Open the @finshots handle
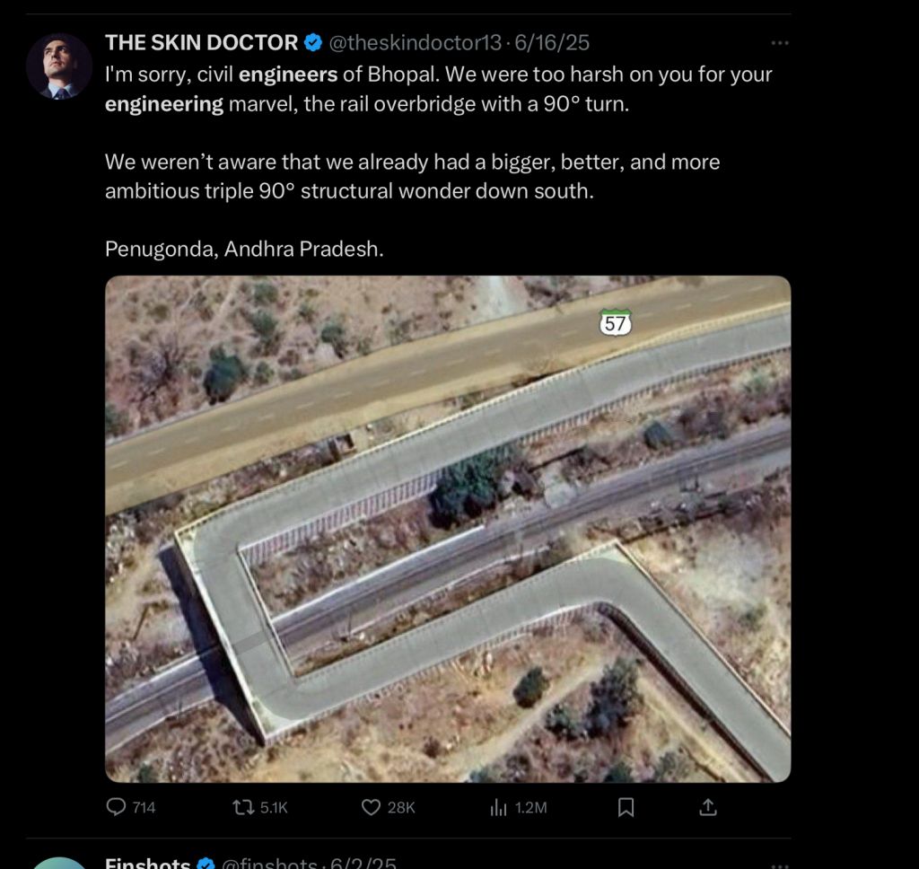919x869 pixels. click(x=270, y=864)
